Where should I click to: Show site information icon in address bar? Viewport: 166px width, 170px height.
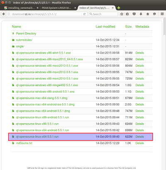click(9, 14)
